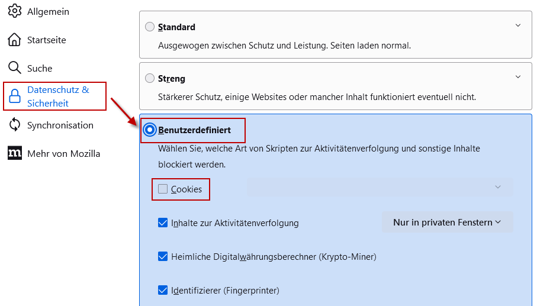Viewport: 537px width, 306px height.
Task: Click the Synchronisation arrows icon
Action: coord(14,125)
